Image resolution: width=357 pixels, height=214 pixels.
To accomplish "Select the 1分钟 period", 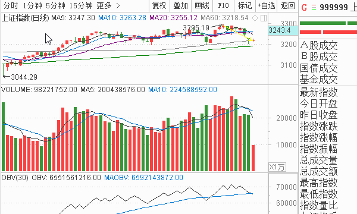I will click(32, 5).
